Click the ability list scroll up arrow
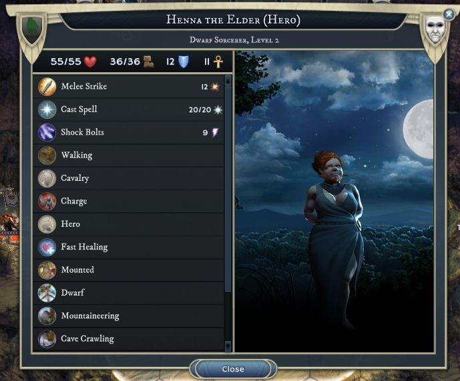This screenshot has width=460, height=381. [228, 81]
